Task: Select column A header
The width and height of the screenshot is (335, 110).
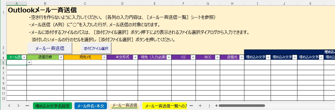Action: point(17,3)
